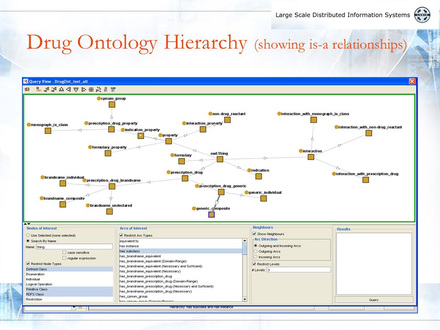The image size is (440, 330).
Task: Choose the Use Selected radio button
Action: click(x=28, y=236)
